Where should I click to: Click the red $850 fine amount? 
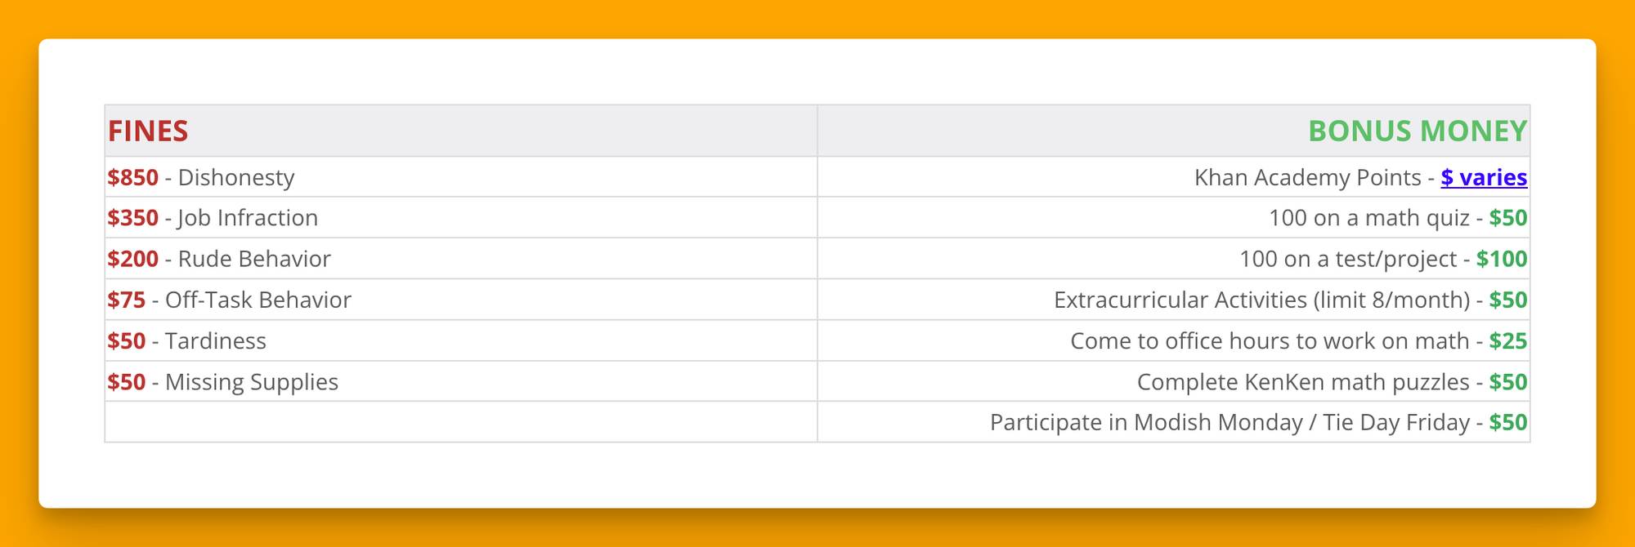coord(132,177)
